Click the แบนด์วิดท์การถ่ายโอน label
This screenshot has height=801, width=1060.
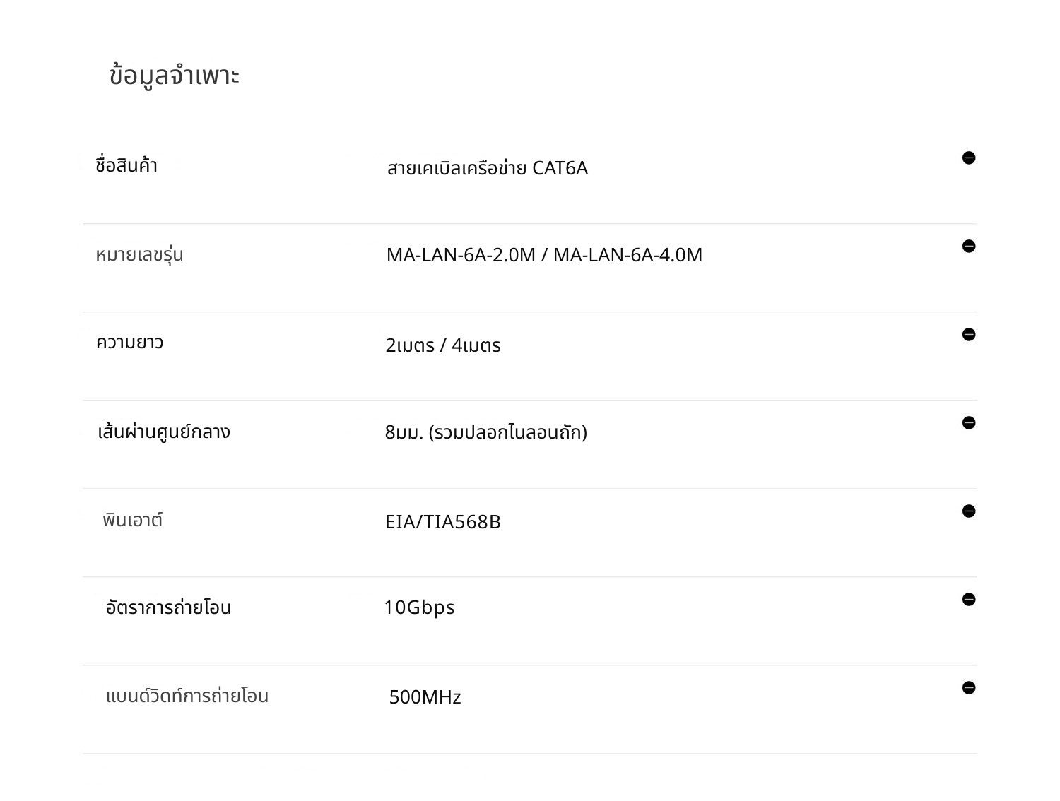point(187,696)
